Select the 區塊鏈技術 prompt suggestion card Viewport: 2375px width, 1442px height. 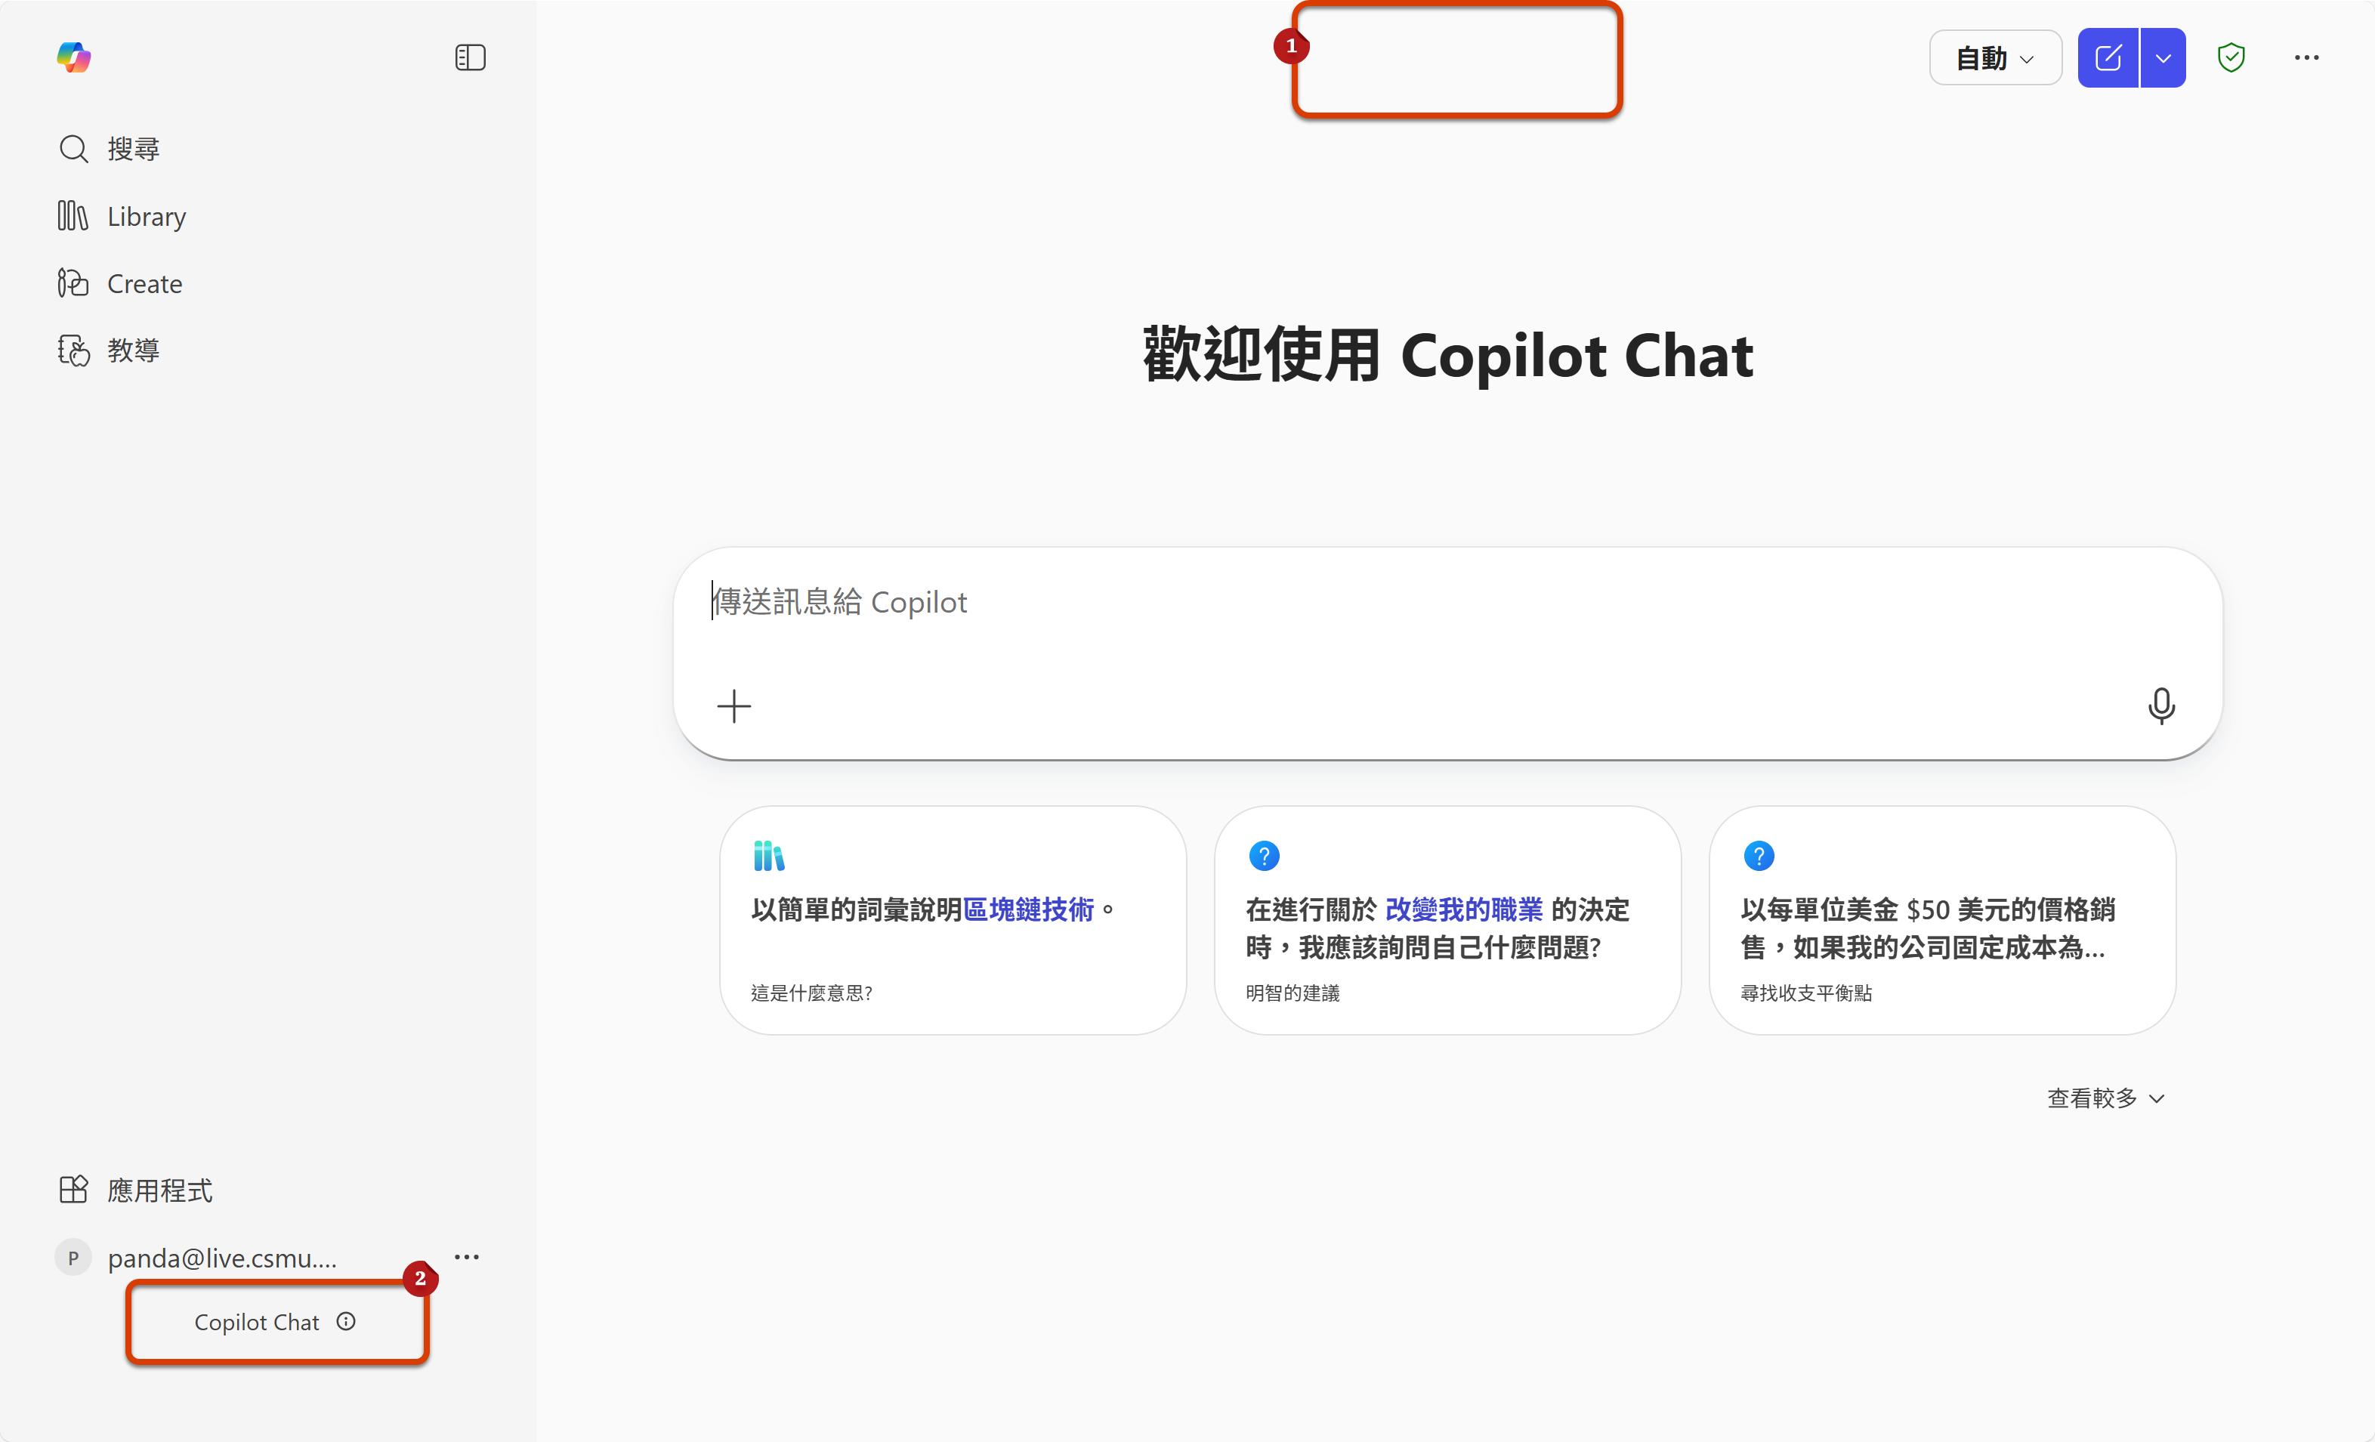tap(953, 921)
